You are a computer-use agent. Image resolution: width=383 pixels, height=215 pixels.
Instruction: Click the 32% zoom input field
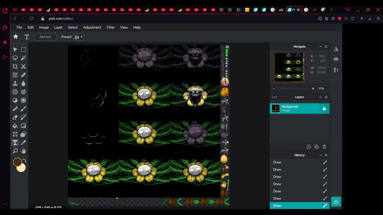click(x=323, y=88)
